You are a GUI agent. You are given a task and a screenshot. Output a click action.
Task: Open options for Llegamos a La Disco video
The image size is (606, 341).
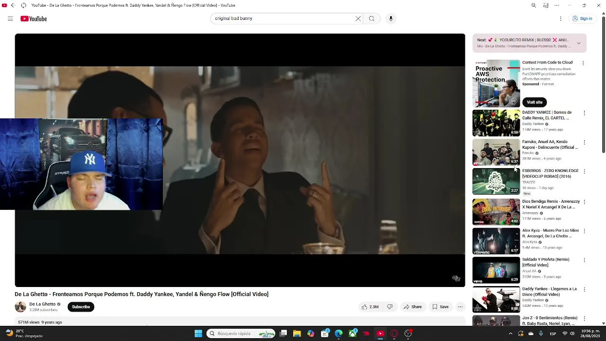[584, 289]
